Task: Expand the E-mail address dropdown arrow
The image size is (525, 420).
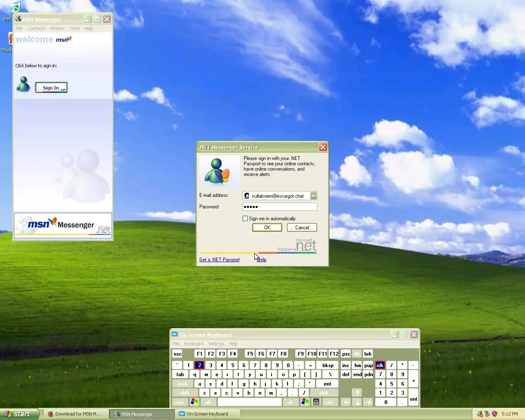Action: 313,196
